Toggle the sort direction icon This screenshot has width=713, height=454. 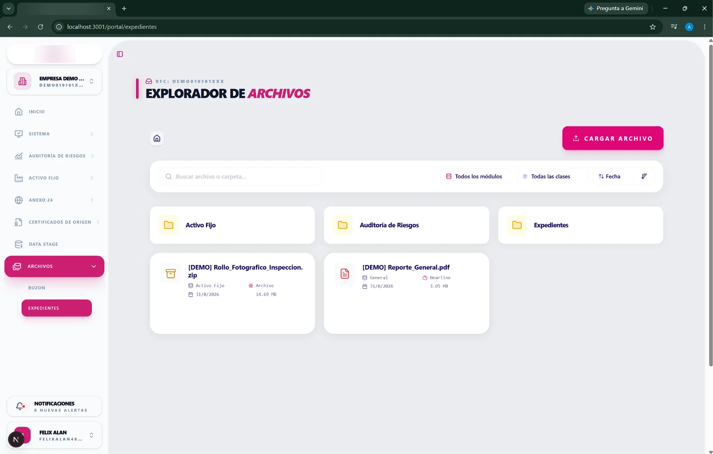click(644, 176)
